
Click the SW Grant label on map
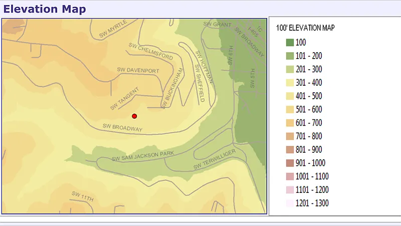click(x=217, y=24)
